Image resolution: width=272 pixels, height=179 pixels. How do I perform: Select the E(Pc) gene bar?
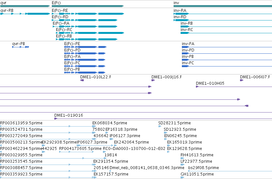(x=88, y=6)
